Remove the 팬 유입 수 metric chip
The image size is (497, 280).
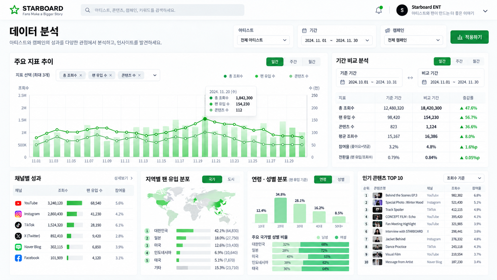[111, 75]
